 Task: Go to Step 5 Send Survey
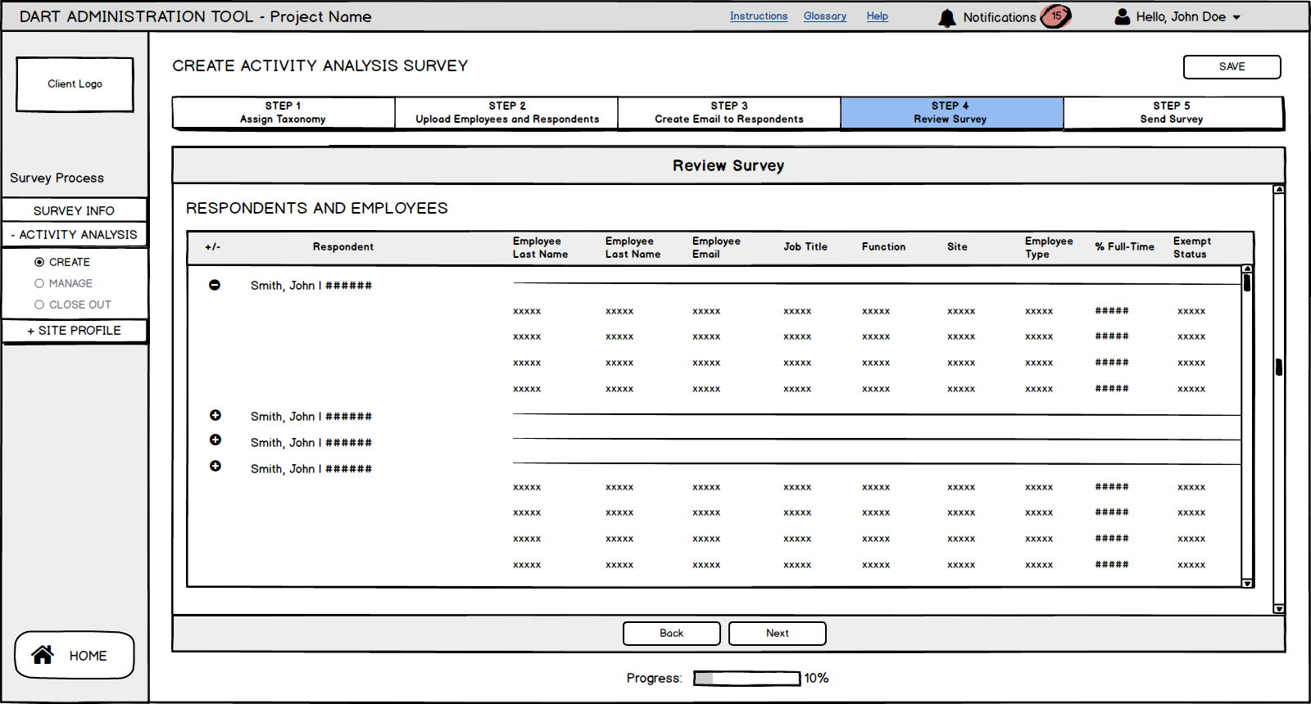tap(1173, 113)
